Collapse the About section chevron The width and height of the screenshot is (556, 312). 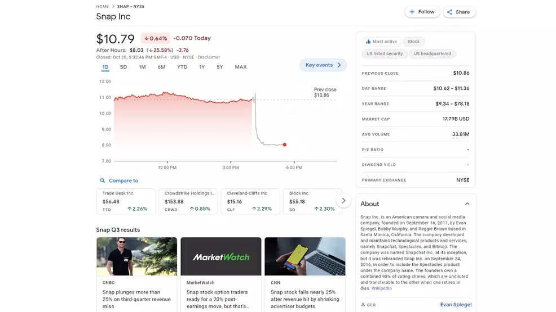click(x=467, y=204)
